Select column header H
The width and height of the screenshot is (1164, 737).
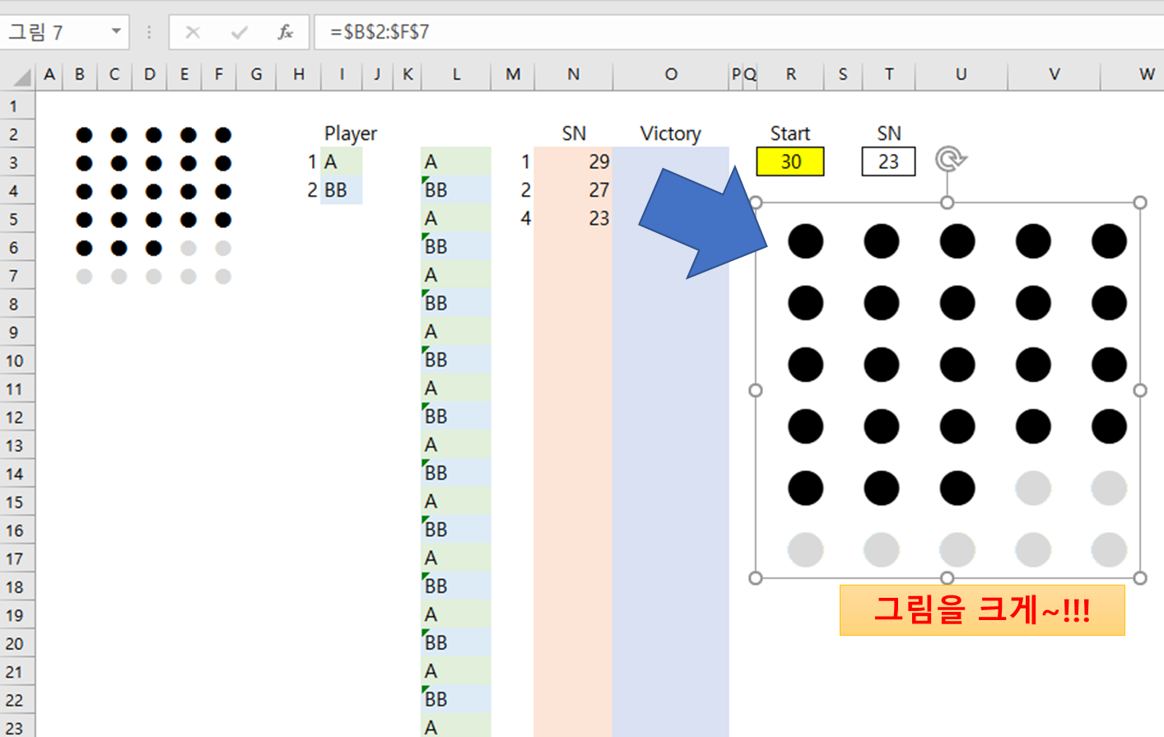(x=299, y=75)
